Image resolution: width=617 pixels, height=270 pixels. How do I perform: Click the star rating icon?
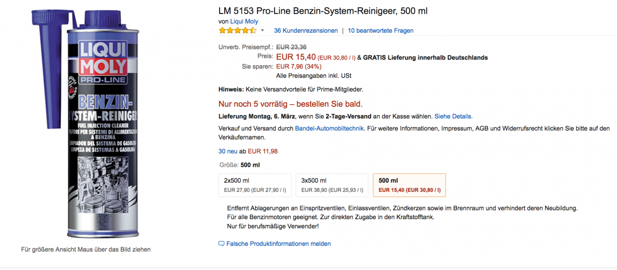pyautogui.click(x=237, y=31)
